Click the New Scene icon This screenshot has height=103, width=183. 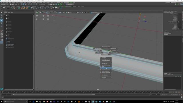pyautogui.click(x=10, y=4)
